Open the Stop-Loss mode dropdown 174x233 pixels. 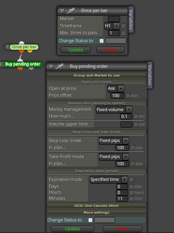[114, 141]
